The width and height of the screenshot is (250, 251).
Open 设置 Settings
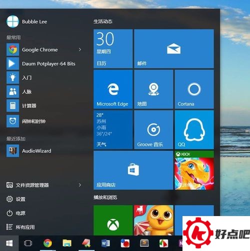(x=16, y=199)
